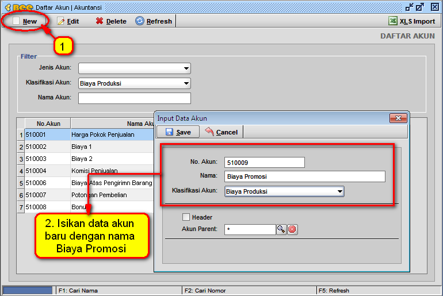This screenshot has width=443, height=296.
Task: Close the Input Data Akun dialog
Action: (398, 118)
